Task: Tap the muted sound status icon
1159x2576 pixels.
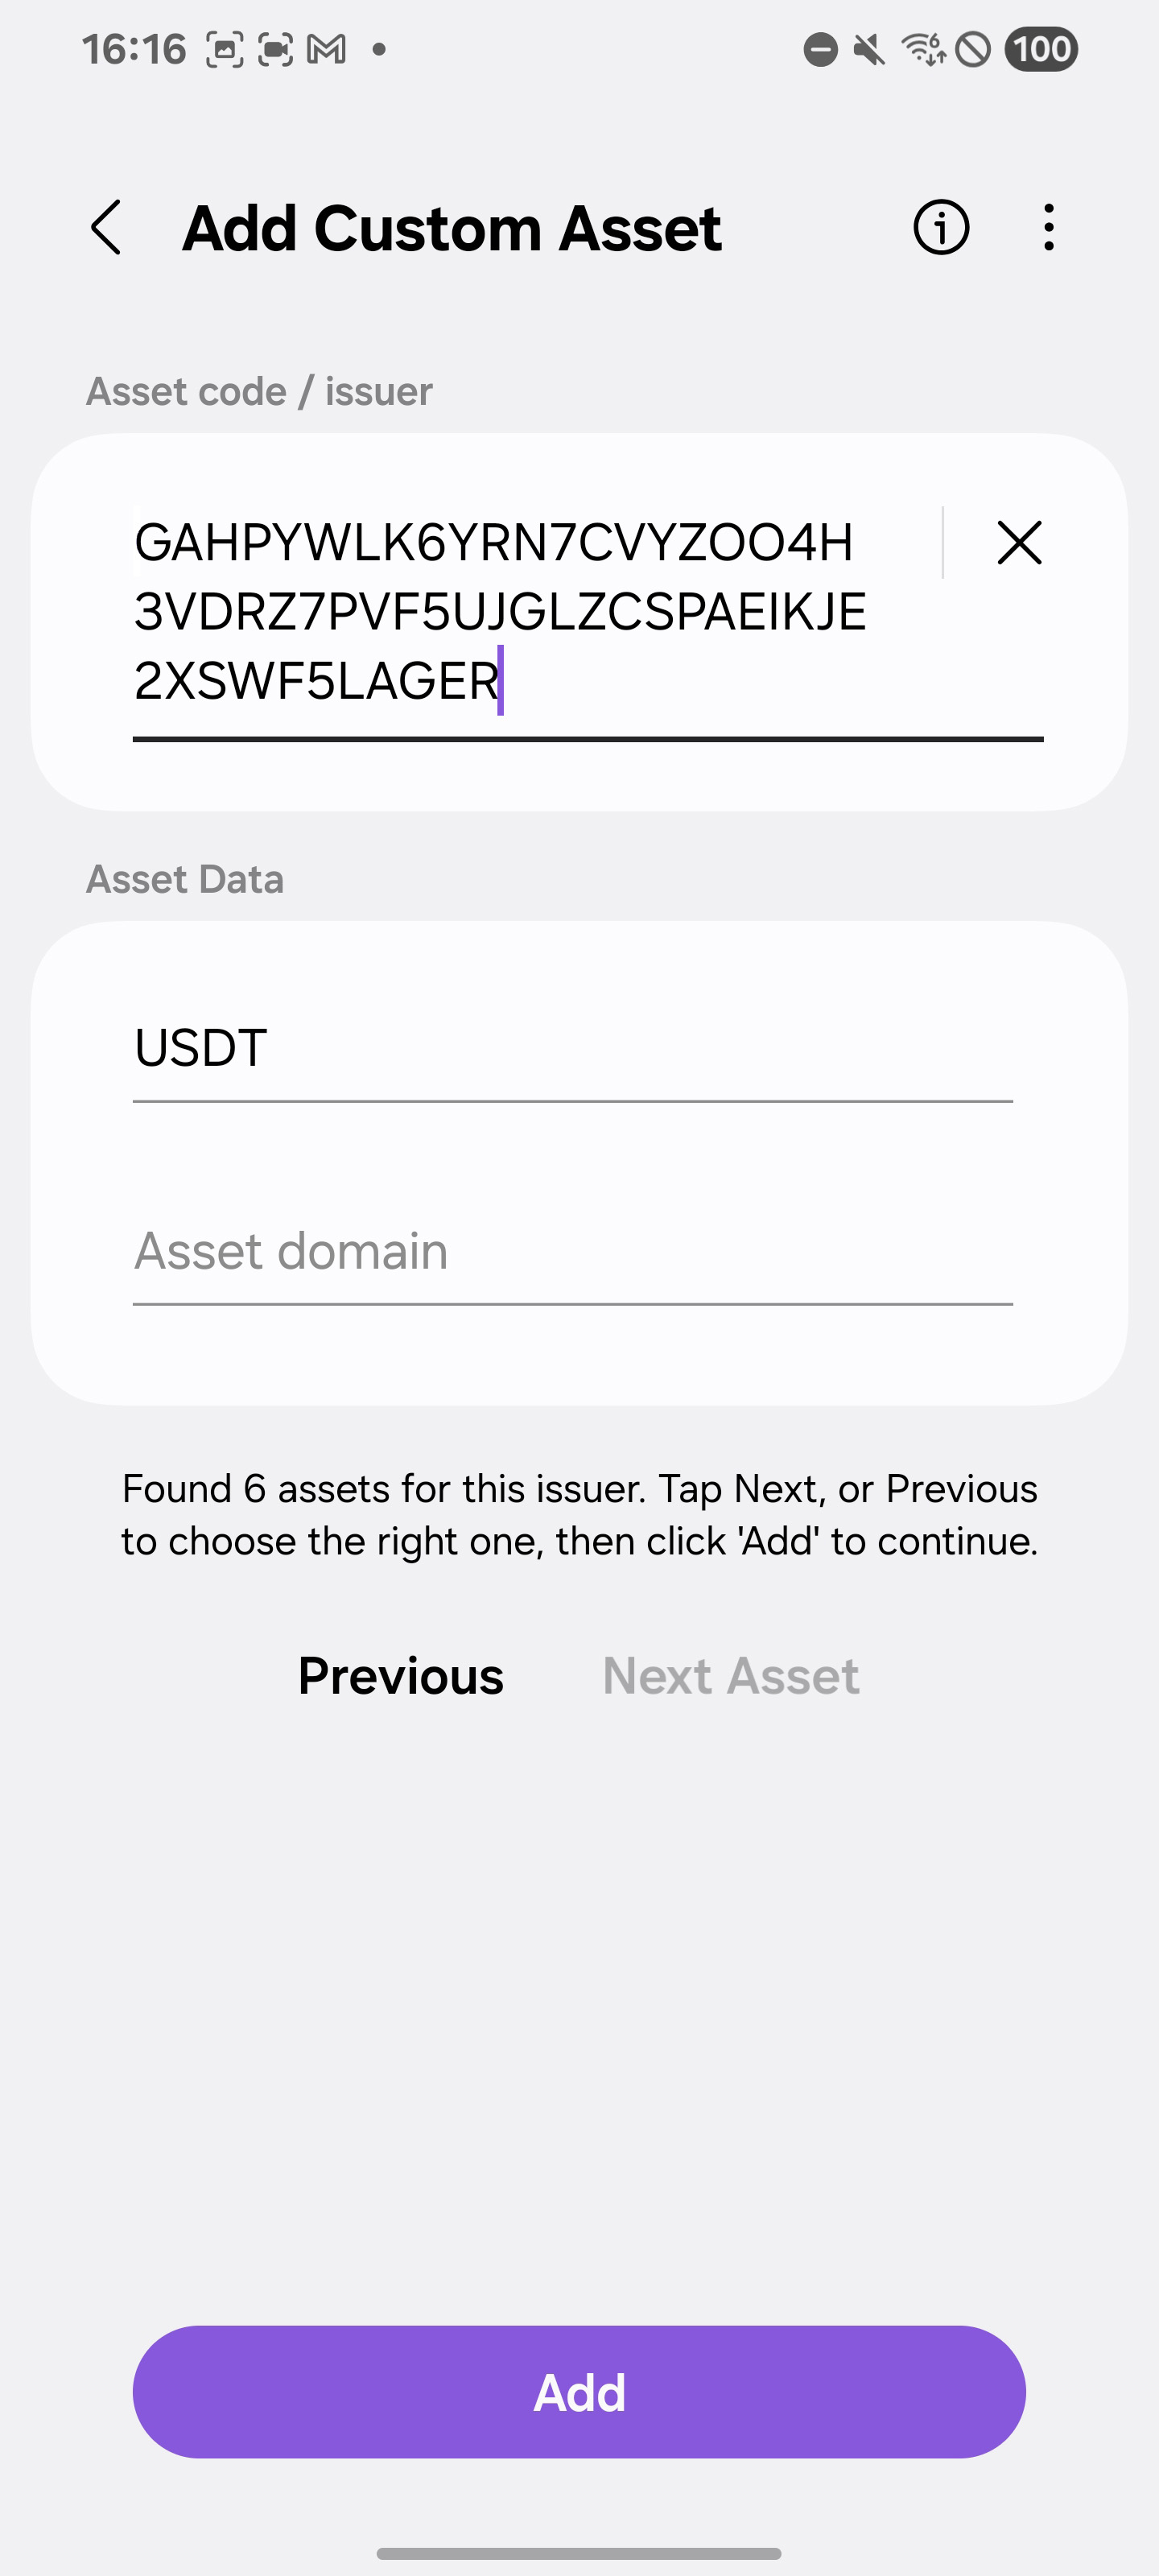Action: 869,49
